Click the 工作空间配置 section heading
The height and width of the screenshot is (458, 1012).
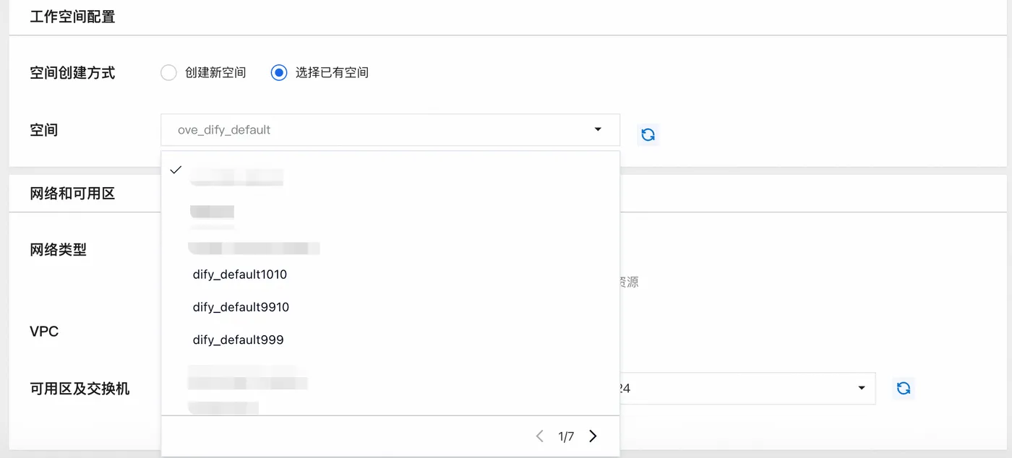coord(72,17)
